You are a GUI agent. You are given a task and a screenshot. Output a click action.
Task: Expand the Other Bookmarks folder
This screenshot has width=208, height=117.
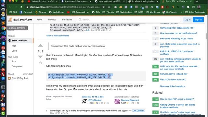(x=195, y=12)
